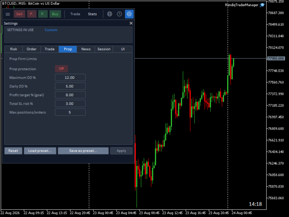Screen dimensions: 289x217
Task: Click the Apply button
Action: pos(121,151)
